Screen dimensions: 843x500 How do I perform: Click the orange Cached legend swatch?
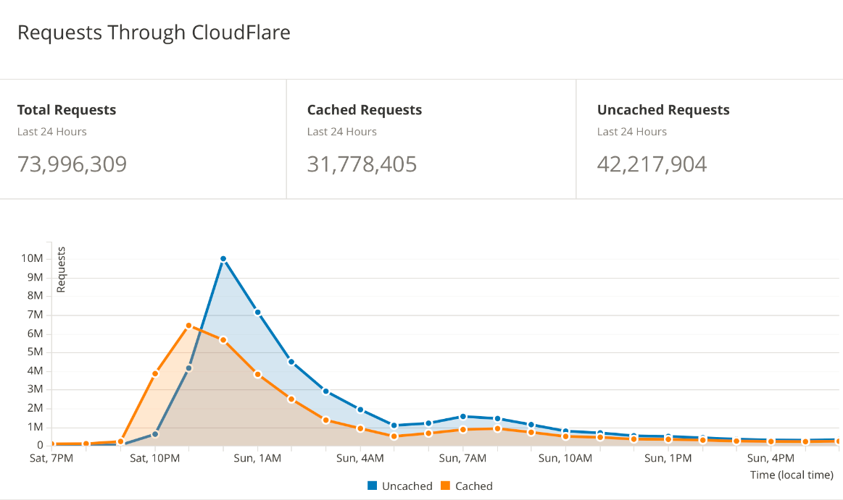coord(445,486)
